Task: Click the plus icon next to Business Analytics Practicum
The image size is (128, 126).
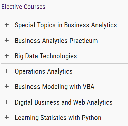Action: [x=7, y=40]
